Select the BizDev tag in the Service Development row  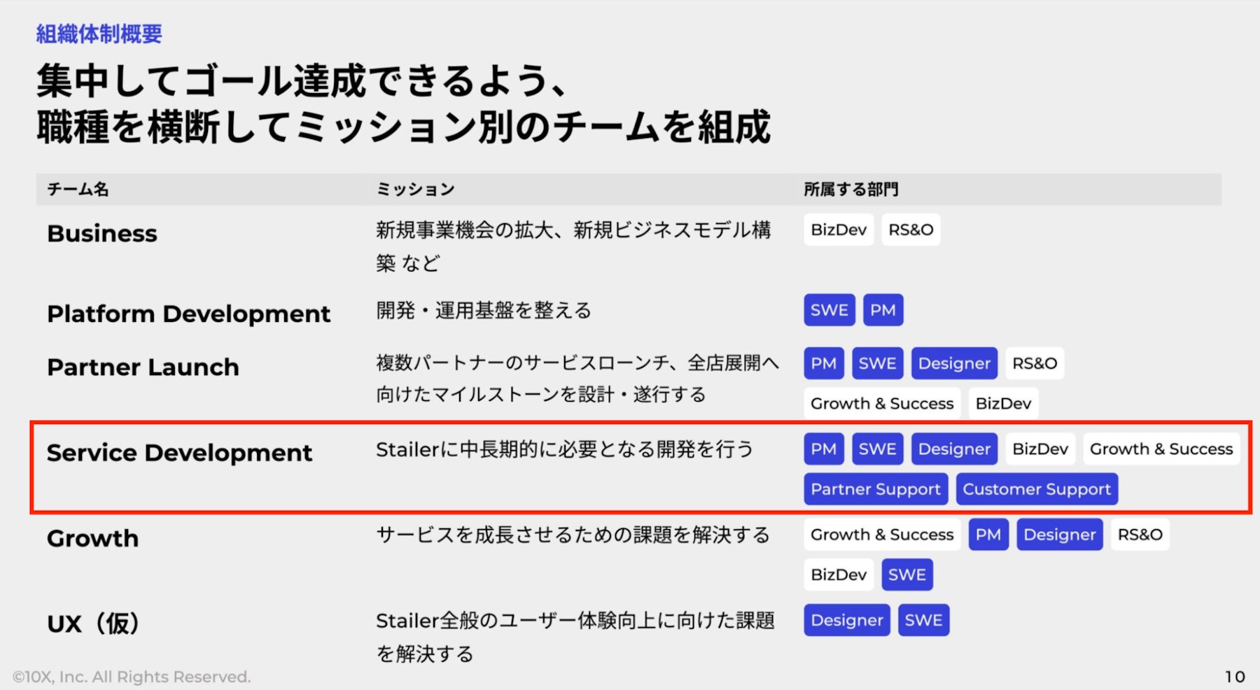[x=1040, y=449]
